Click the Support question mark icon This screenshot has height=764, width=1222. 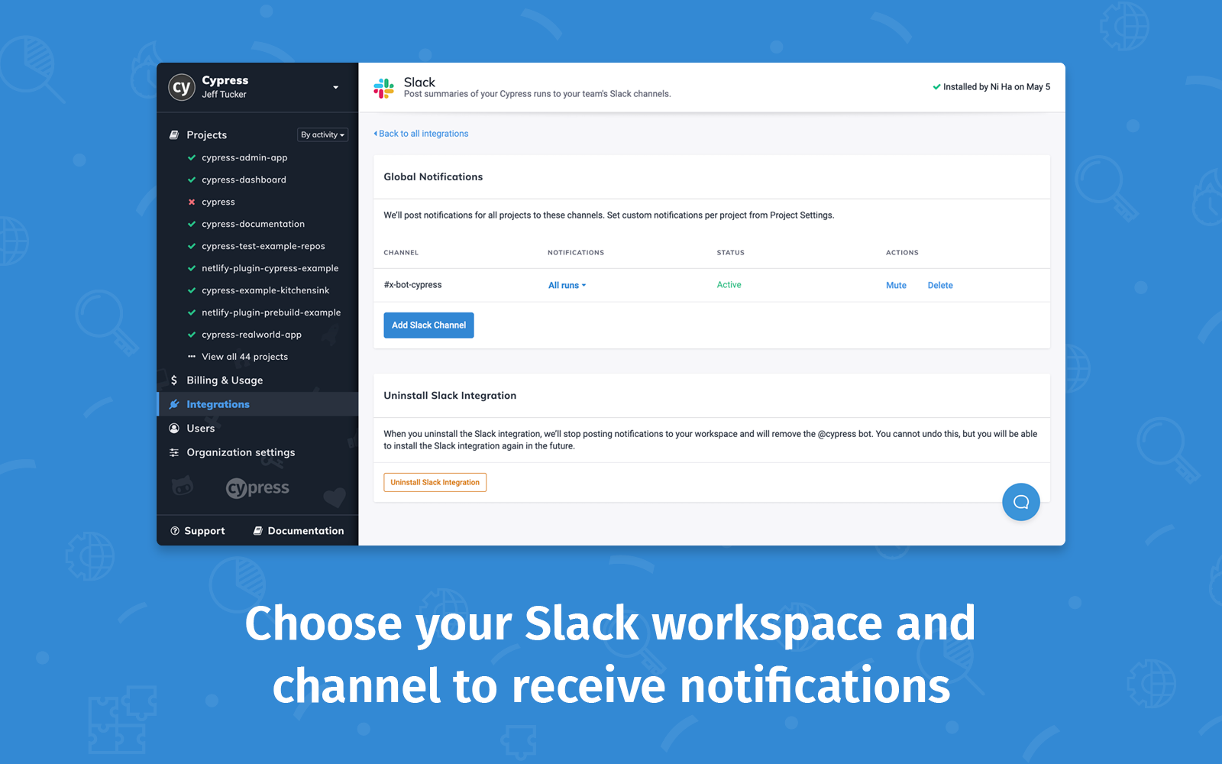coord(175,531)
